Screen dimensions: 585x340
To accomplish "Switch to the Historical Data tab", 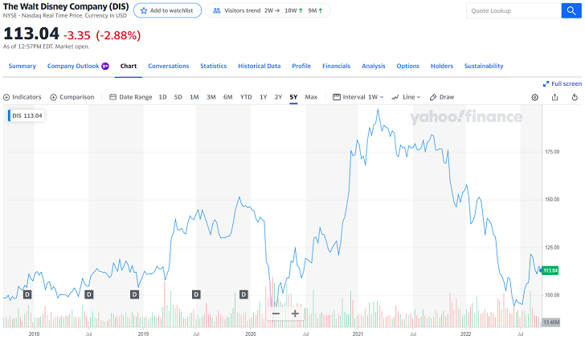I will coord(259,66).
